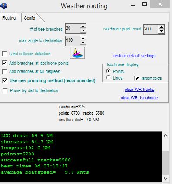Image resolution: width=172 pixels, height=184 pixels.
Task: Enable Land collision detection checkbox
Action: click(4, 54)
